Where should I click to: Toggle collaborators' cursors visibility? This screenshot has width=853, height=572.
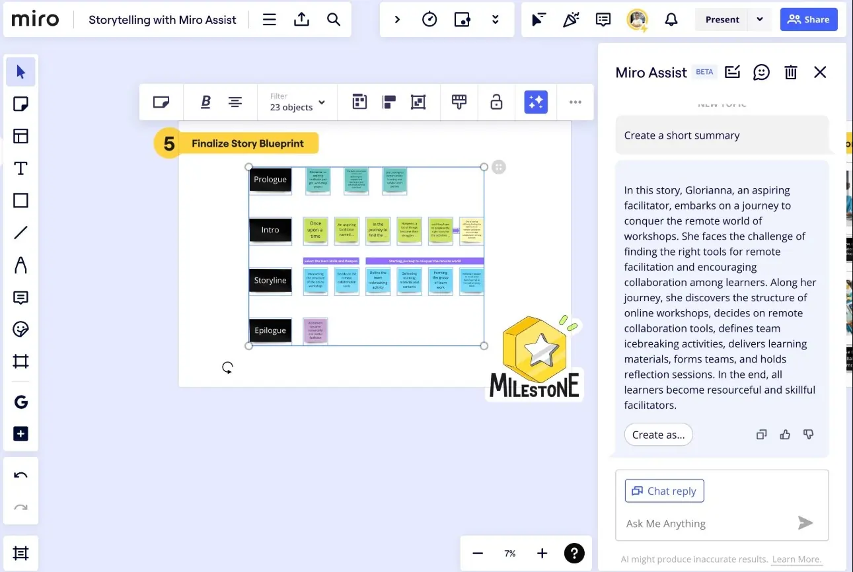coord(538,20)
